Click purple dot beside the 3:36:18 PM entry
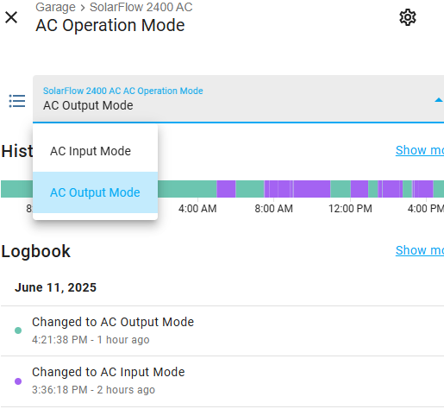Image resolution: width=444 pixels, height=409 pixels. [18, 381]
